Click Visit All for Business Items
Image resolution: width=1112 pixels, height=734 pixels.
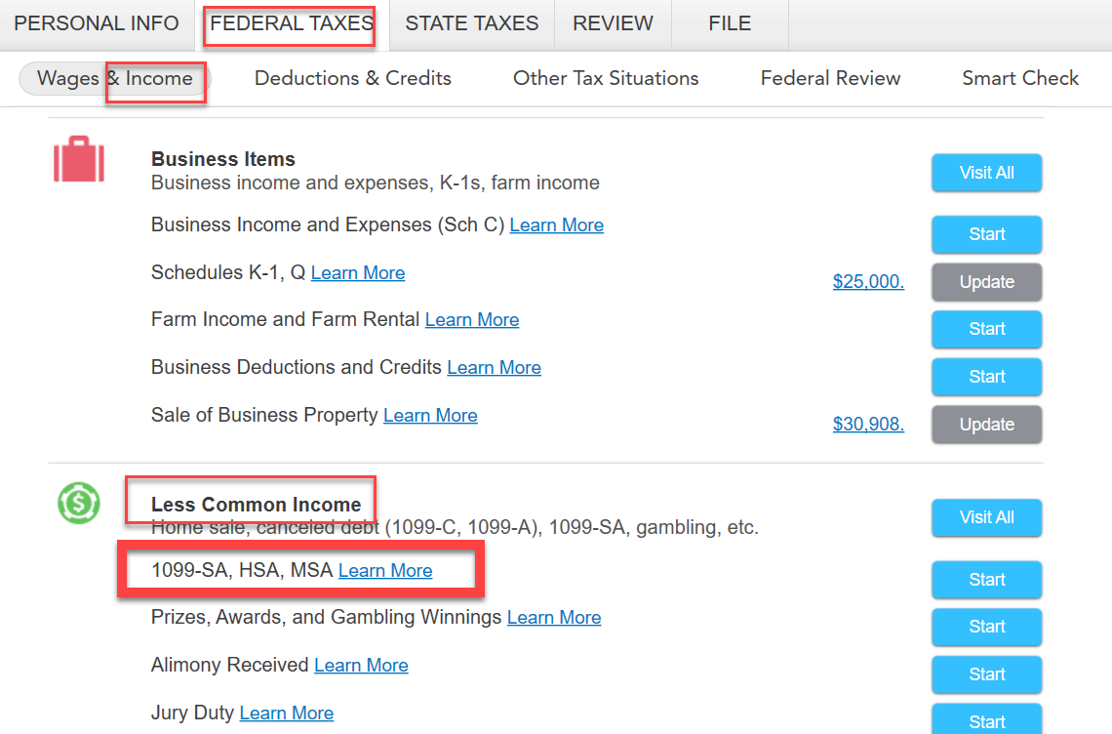[986, 173]
